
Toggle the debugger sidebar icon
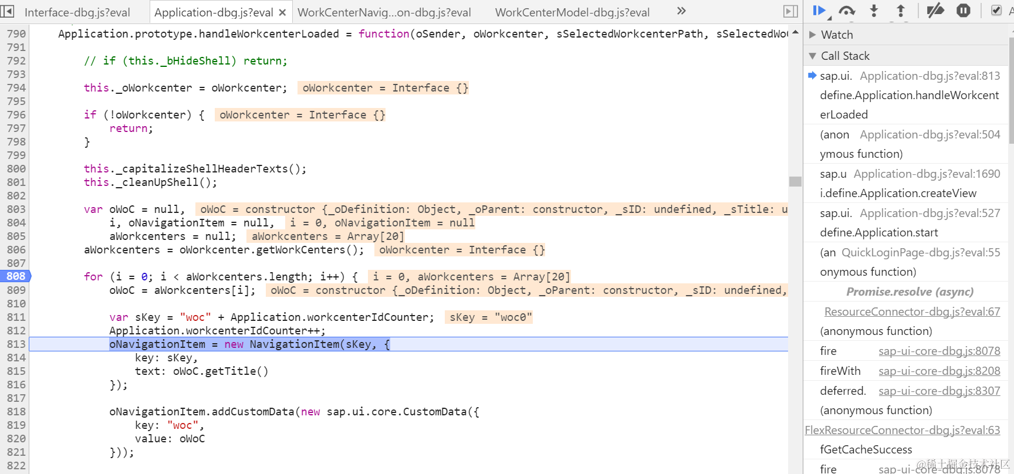click(x=790, y=11)
